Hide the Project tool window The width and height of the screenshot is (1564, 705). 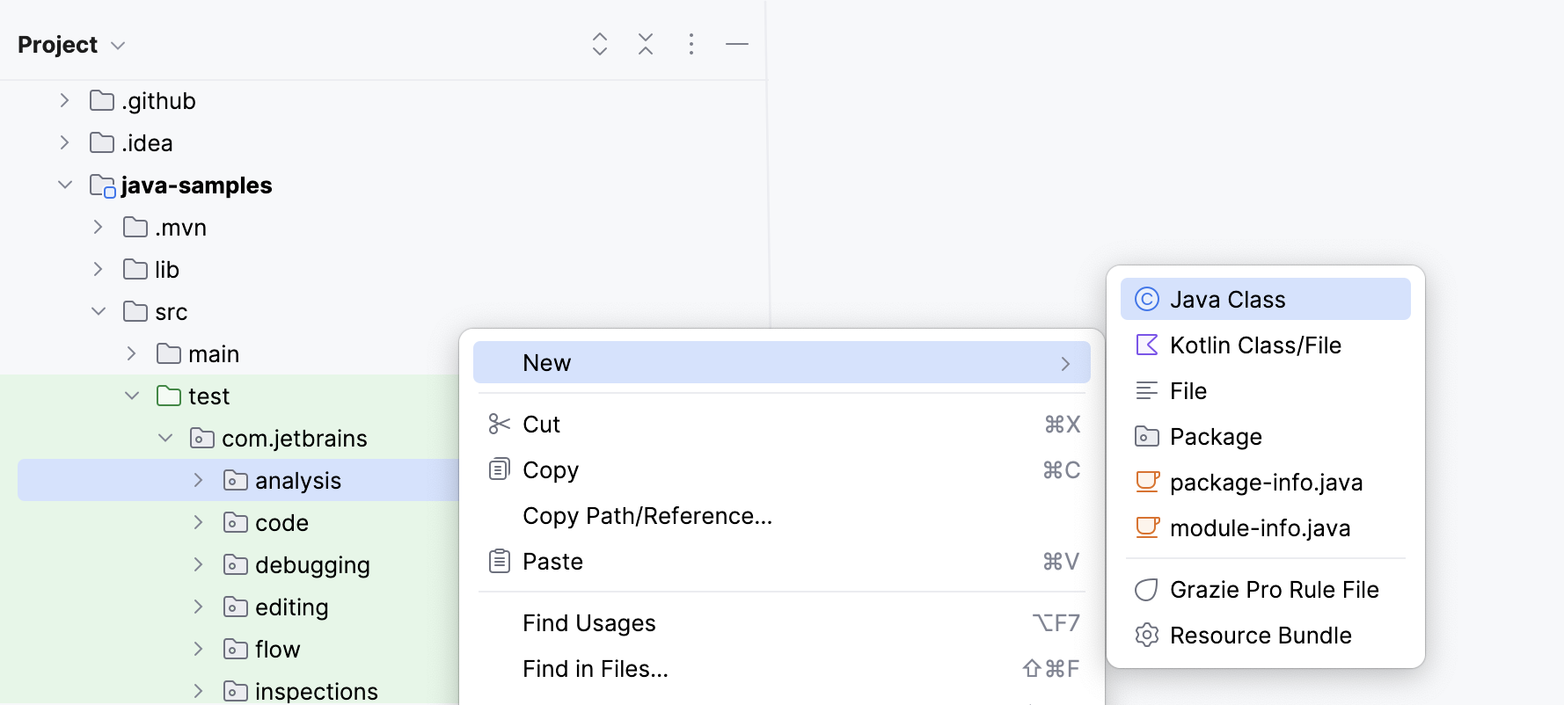737,44
